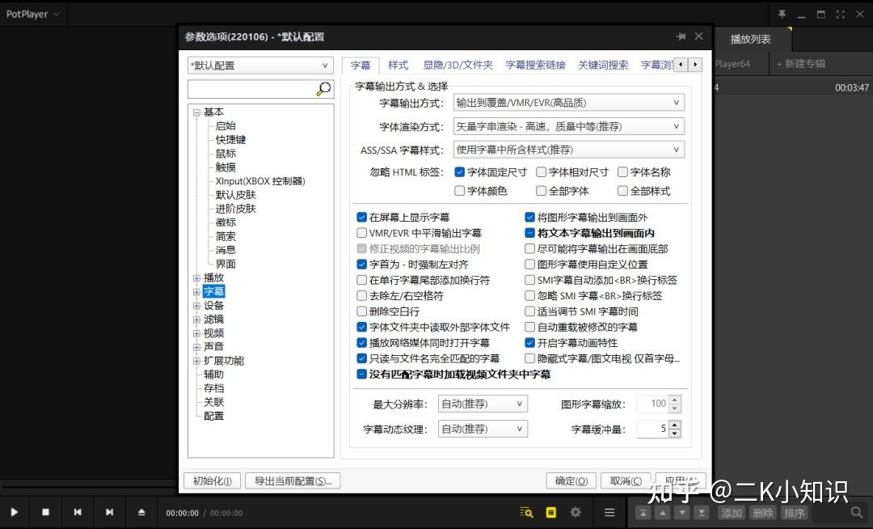Switch to the 样式 tab

(x=398, y=66)
